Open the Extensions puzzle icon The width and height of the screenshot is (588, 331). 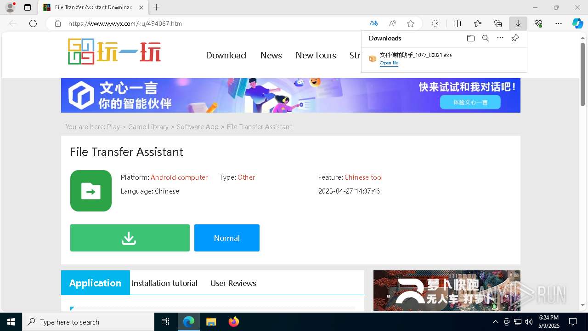pyautogui.click(x=435, y=23)
